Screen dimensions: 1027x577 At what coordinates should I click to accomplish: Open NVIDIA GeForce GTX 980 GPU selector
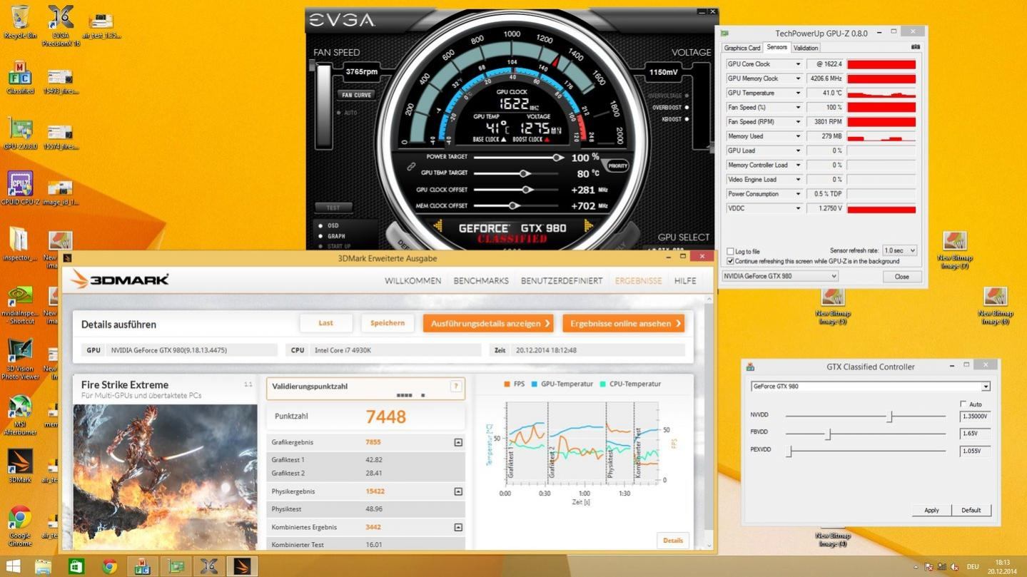(779, 276)
